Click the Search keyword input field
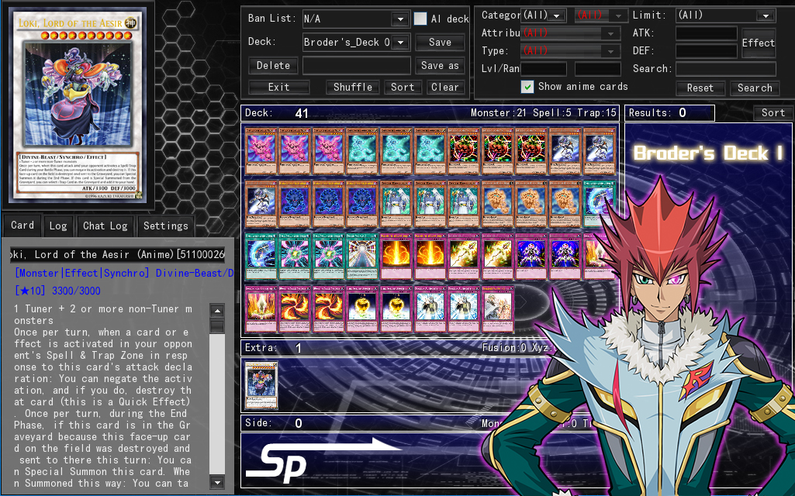Viewport: 795px width, 496px height. click(x=725, y=68)
